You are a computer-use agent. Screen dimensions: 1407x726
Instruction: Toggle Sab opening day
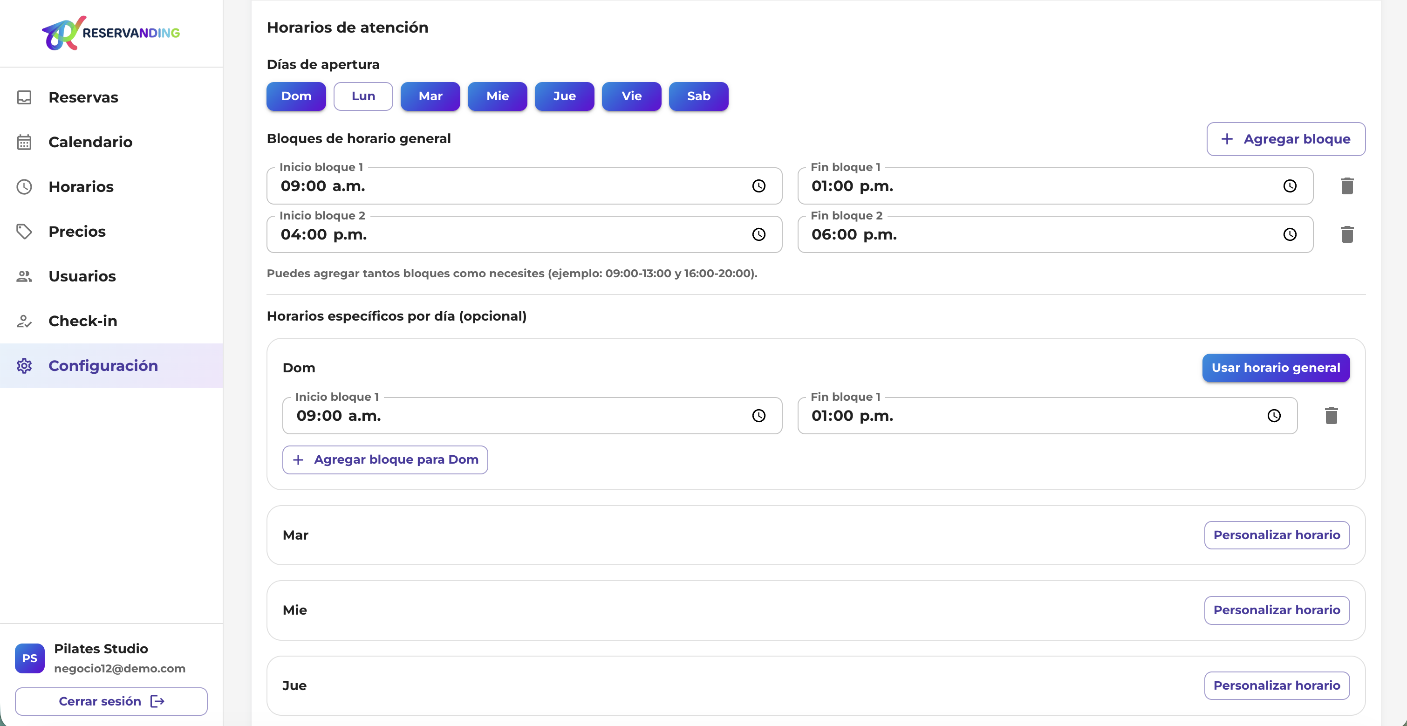click(698, 96)
